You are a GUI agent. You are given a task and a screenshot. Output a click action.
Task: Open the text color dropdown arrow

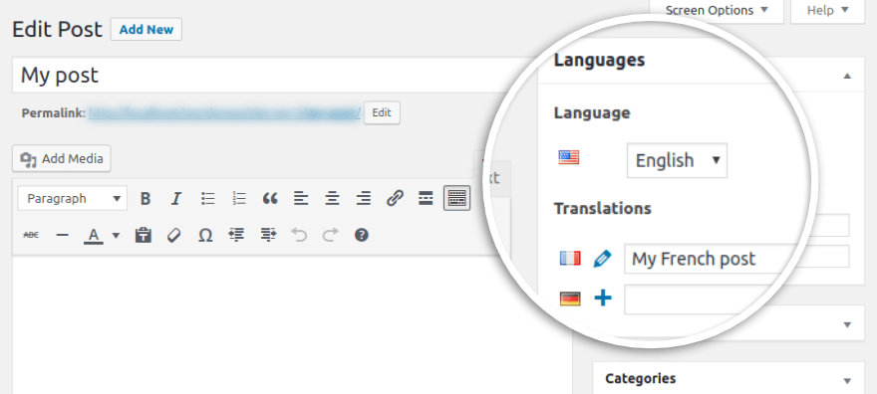[x=116, y=236]
